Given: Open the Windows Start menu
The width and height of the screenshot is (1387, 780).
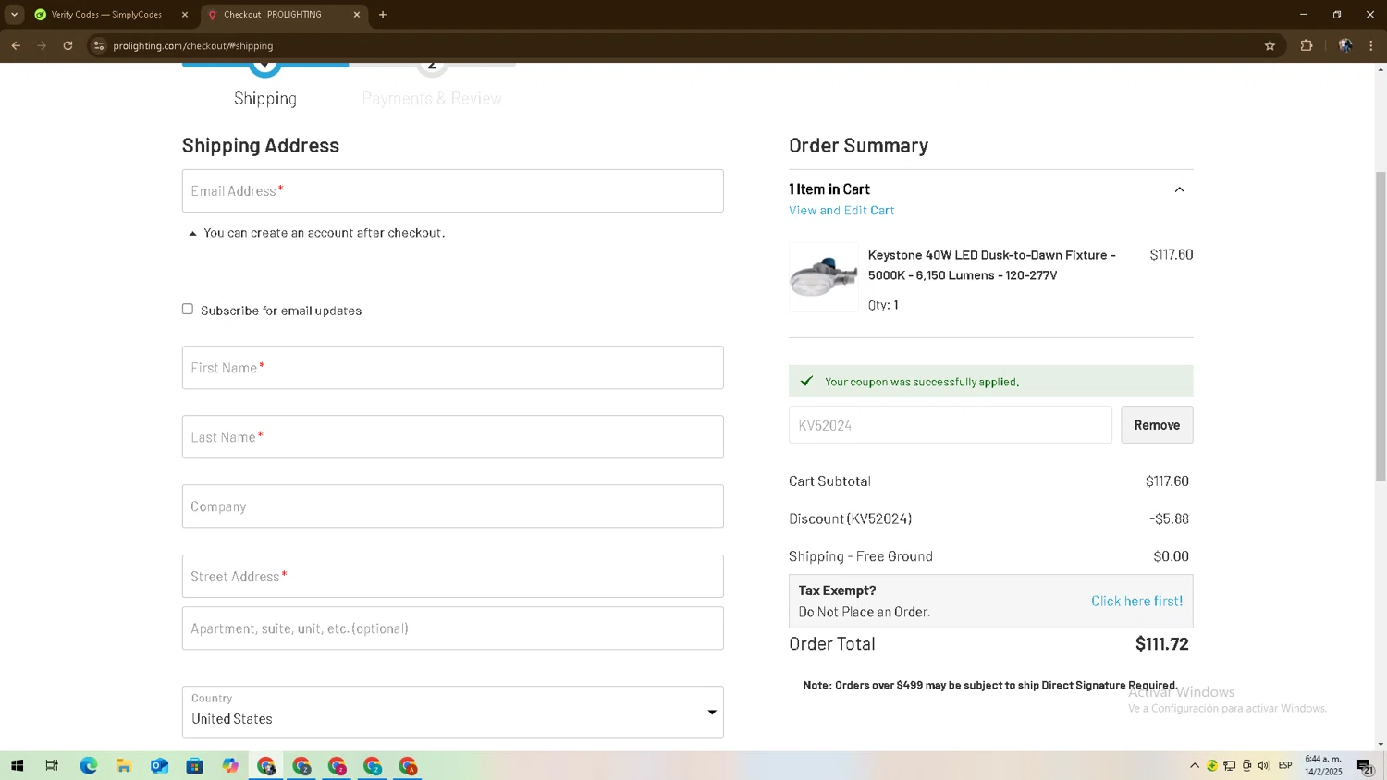Looking at the screenshot, I should 17,766.
